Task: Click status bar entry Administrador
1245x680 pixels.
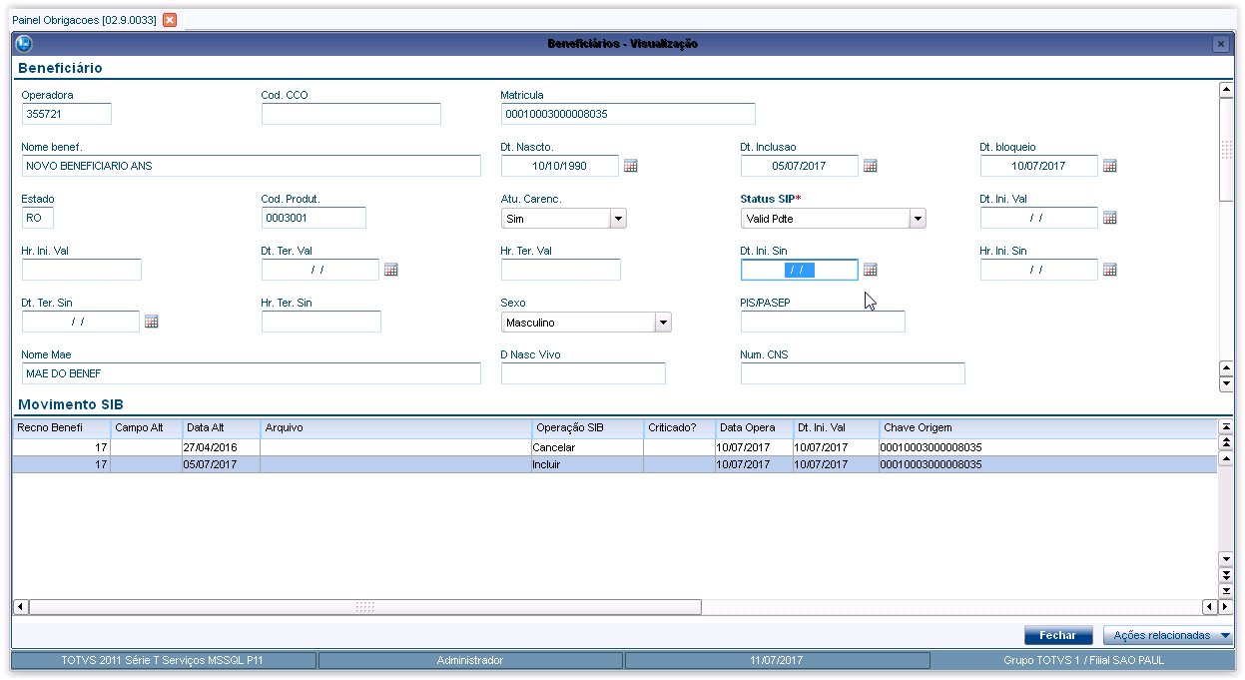Action: [x=470, y=661]
